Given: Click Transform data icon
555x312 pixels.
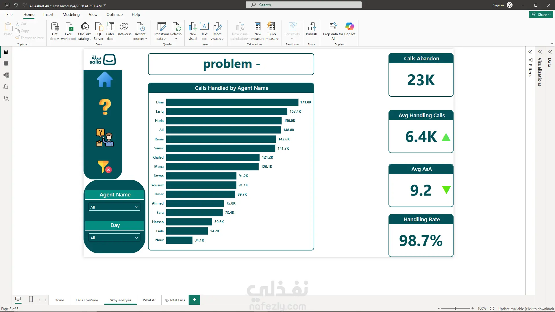Looking at the screenshot, I should pyautogui.click(x=161, y=31).
